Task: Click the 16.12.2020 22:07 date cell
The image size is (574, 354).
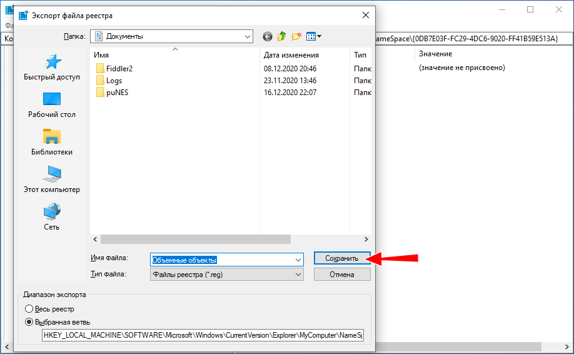Action: [x=290, y=92]
